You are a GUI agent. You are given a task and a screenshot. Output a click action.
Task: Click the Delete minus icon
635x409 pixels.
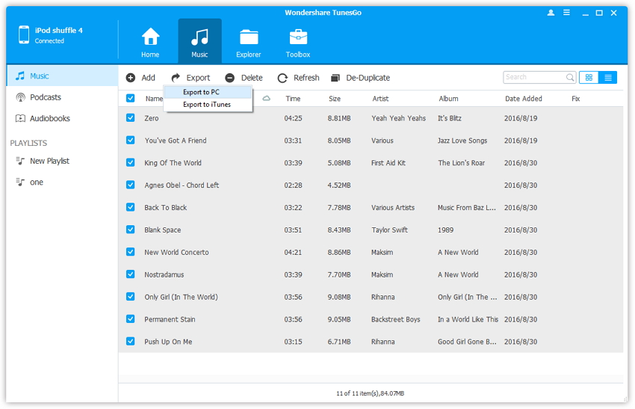click(x=230, y=78)
